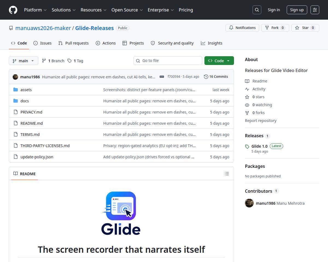This screenshot has width=328, height=262.
Task: Open the TERMS.md file
Action: click(30, 134)
